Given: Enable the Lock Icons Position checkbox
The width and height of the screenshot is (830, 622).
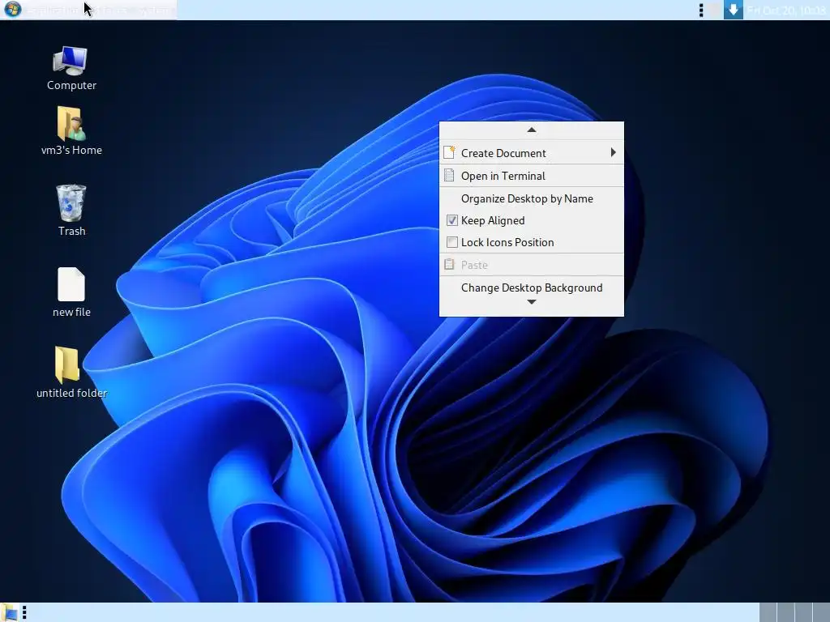Looking at the screenshot, I should coord(452,242).
